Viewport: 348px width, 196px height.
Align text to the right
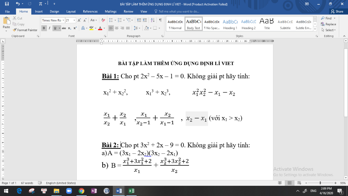coord(122,28)
